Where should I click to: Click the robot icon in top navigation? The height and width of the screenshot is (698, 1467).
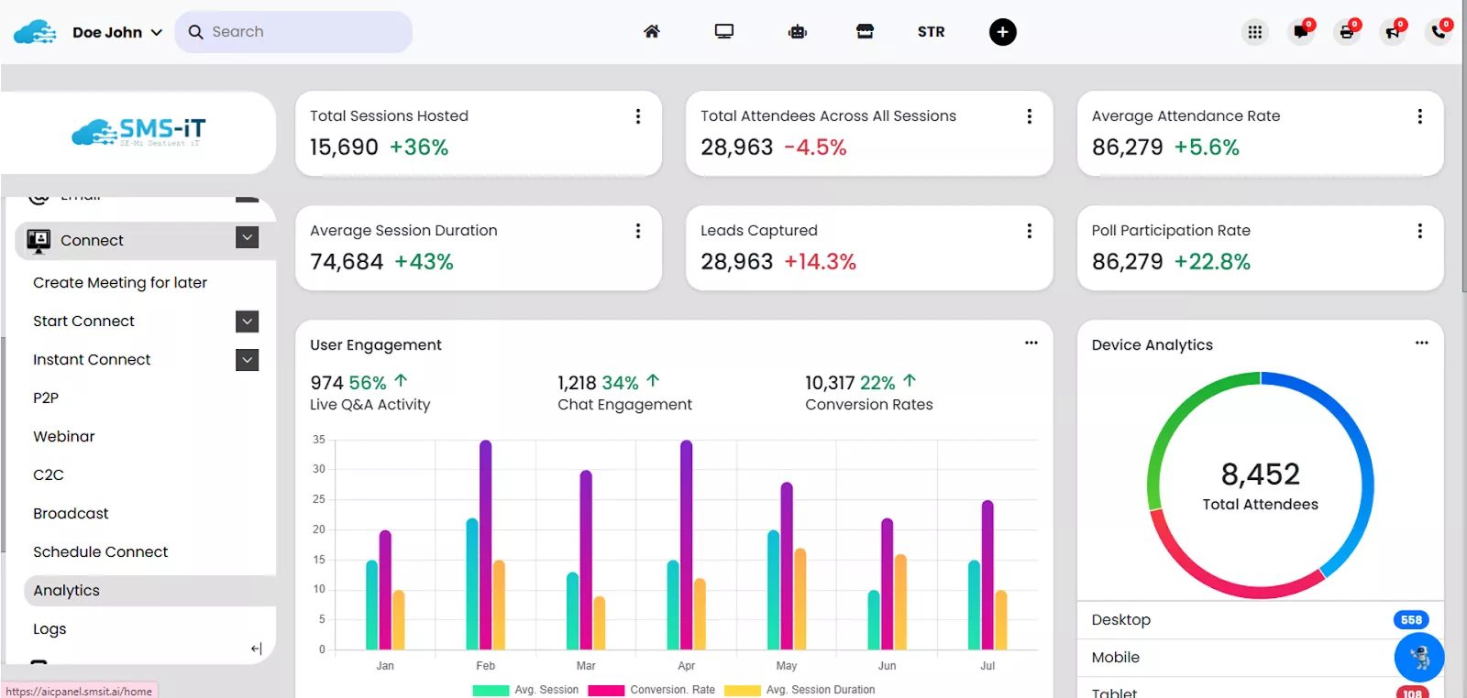[797, 32]
